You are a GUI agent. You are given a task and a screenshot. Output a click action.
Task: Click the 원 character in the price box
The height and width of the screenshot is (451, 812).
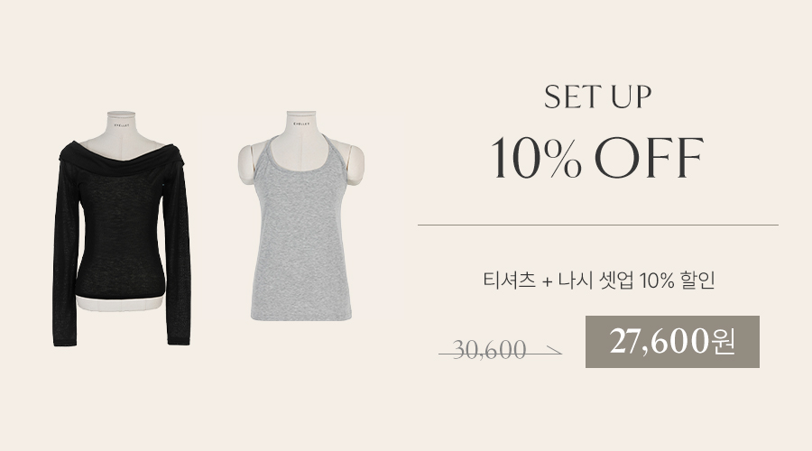click(x=724, y=342)
